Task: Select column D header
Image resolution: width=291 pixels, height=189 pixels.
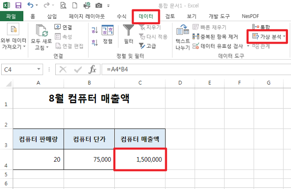Action: [x=180, y=83]
